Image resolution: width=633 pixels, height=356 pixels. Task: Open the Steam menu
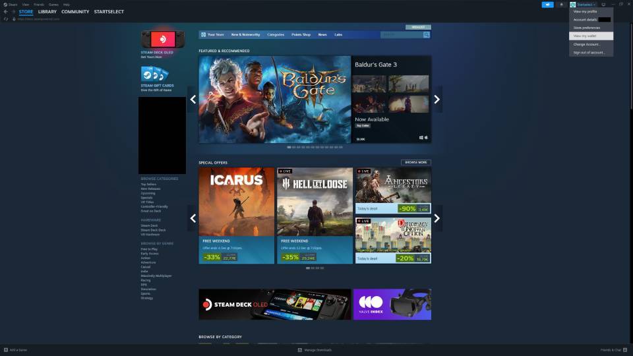(11, 5)
